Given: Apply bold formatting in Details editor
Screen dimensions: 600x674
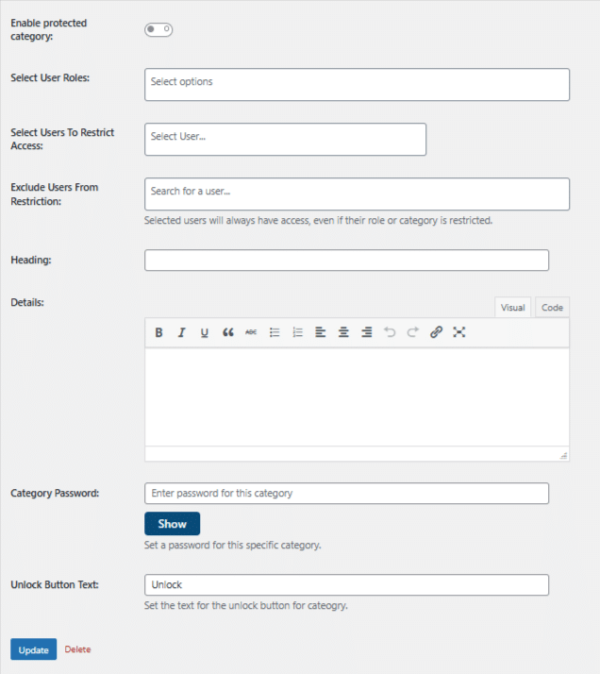Looking at the screenshot, I should click(158, 332).
